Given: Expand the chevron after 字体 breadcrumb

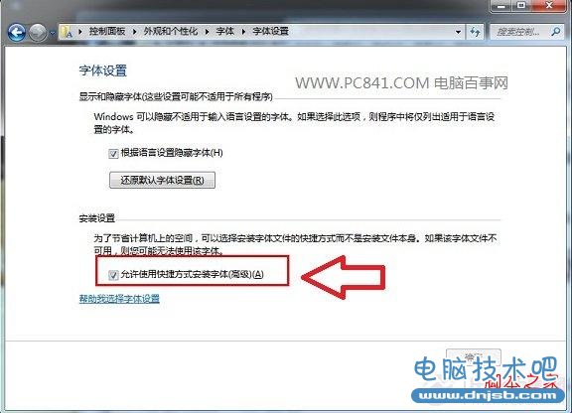Looking at the screenshot, I should pos(243,32).
